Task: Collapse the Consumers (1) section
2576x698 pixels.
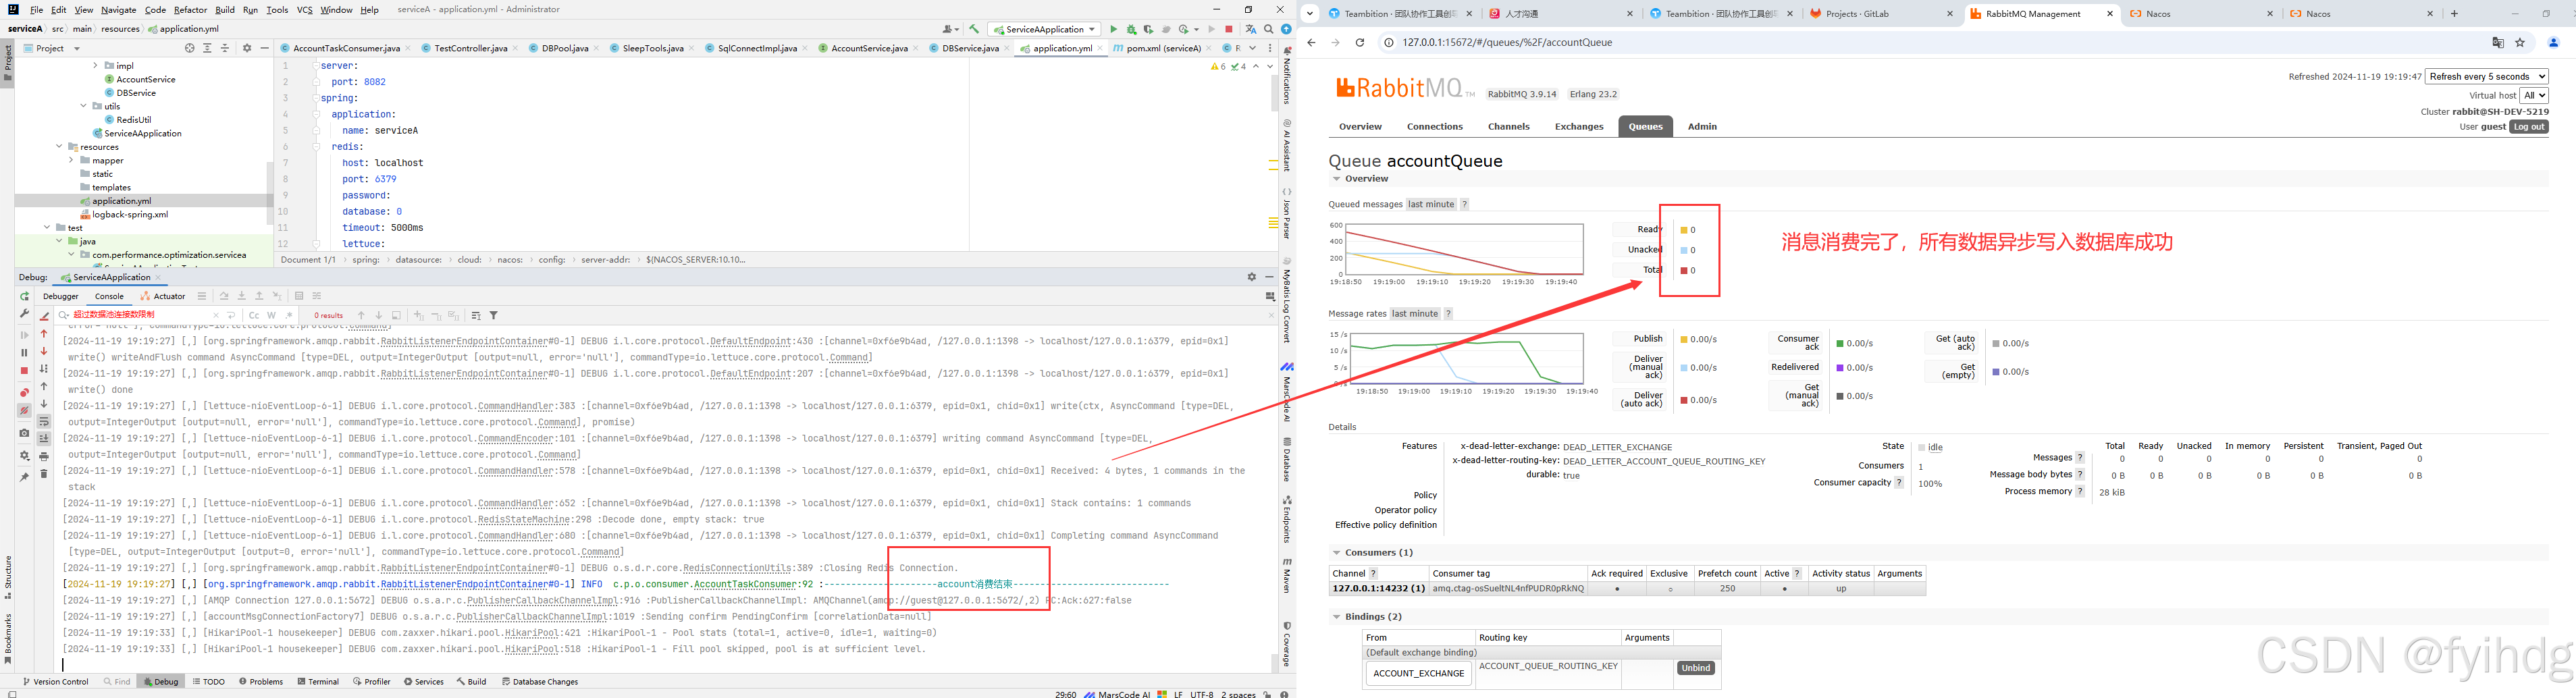Action: 1336,552
